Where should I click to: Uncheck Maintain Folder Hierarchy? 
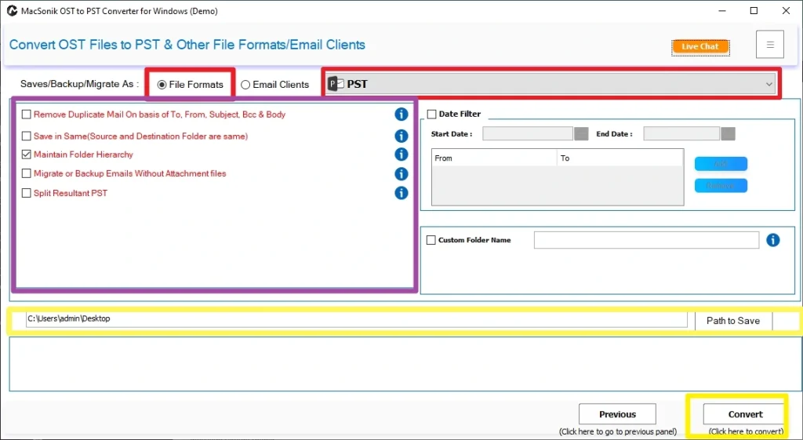(x=27, y=155)
